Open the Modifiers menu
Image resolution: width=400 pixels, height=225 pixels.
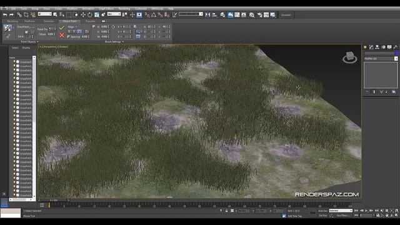point(72,9)
